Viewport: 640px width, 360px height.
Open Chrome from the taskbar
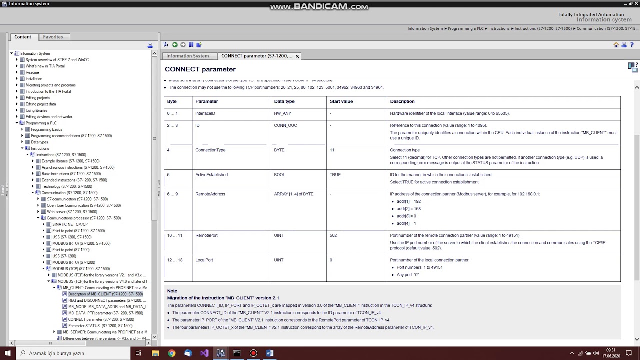(x=172, y=353)
